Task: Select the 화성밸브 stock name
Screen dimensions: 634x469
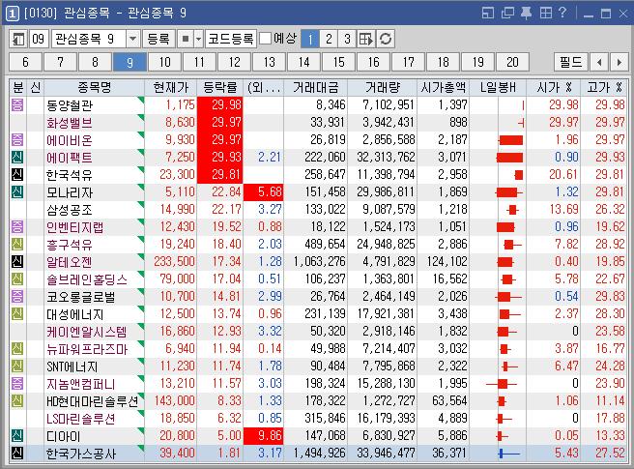Action: pos(70,123)
